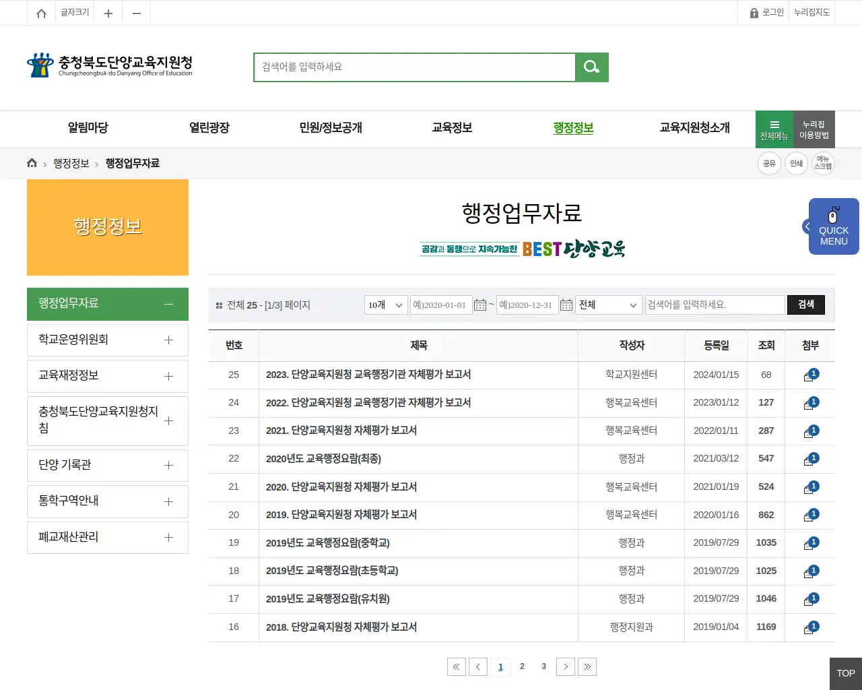862x690 pixels.
Task: Open post 2019년도 교육행정요람(유치원)
Action: coord(327,599)
